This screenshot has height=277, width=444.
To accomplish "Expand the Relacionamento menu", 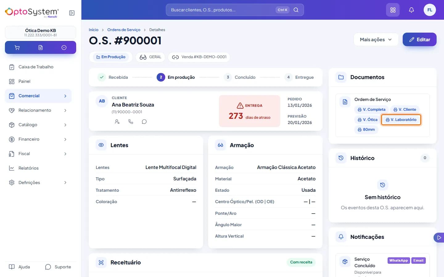I will coord(38,110).
